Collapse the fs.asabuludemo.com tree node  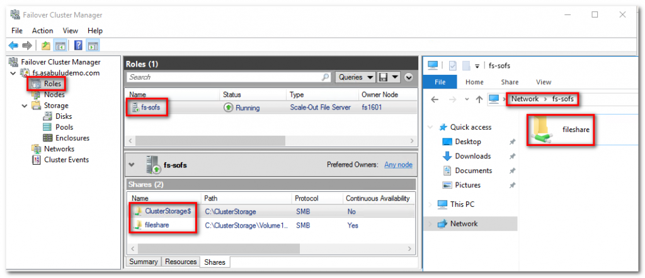(x=14, y=73)
